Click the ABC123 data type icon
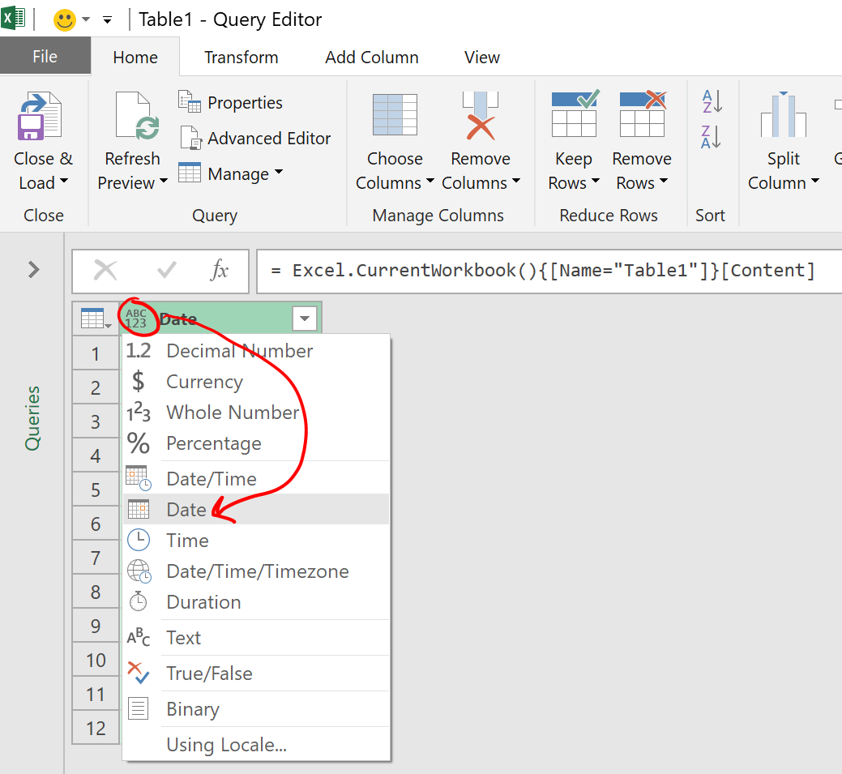Screen dimensions: 842x774 click(x=136, y=319)
